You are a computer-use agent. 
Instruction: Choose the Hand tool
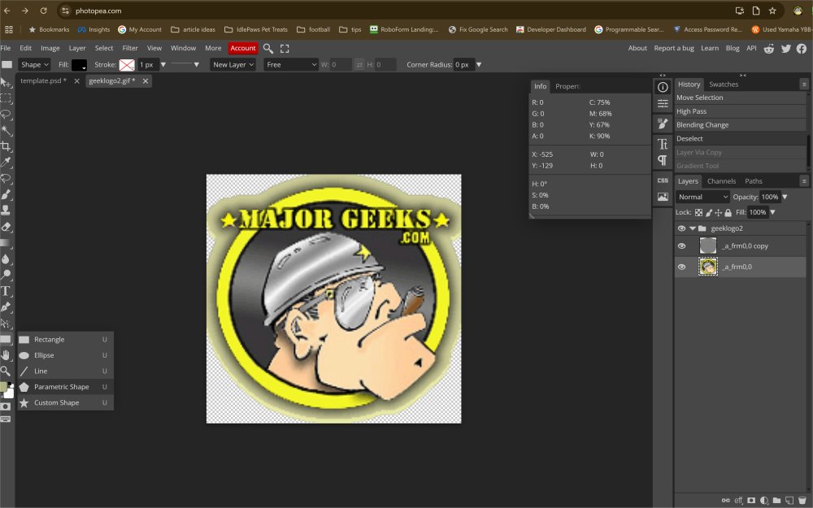(x=6, y=355)
